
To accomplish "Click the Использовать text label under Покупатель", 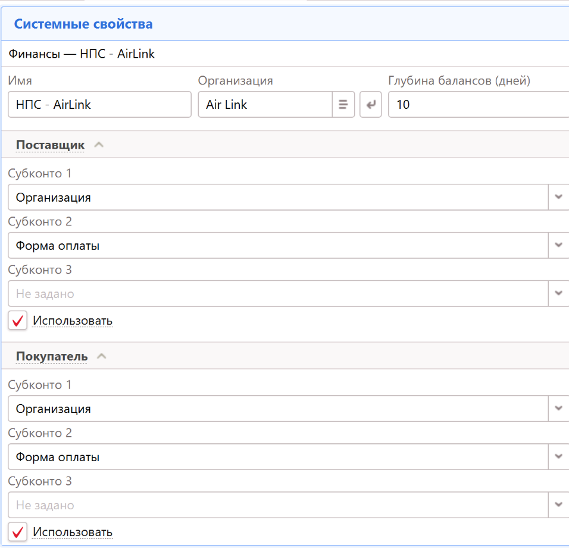I will point(73,531).
